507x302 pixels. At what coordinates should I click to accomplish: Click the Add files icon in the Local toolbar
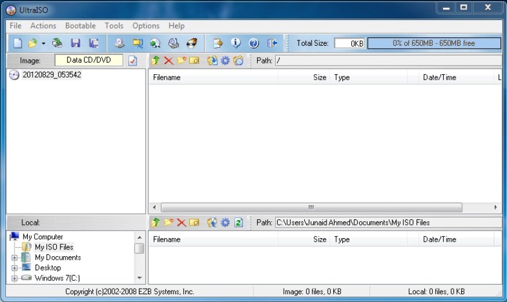click(212, 222)
